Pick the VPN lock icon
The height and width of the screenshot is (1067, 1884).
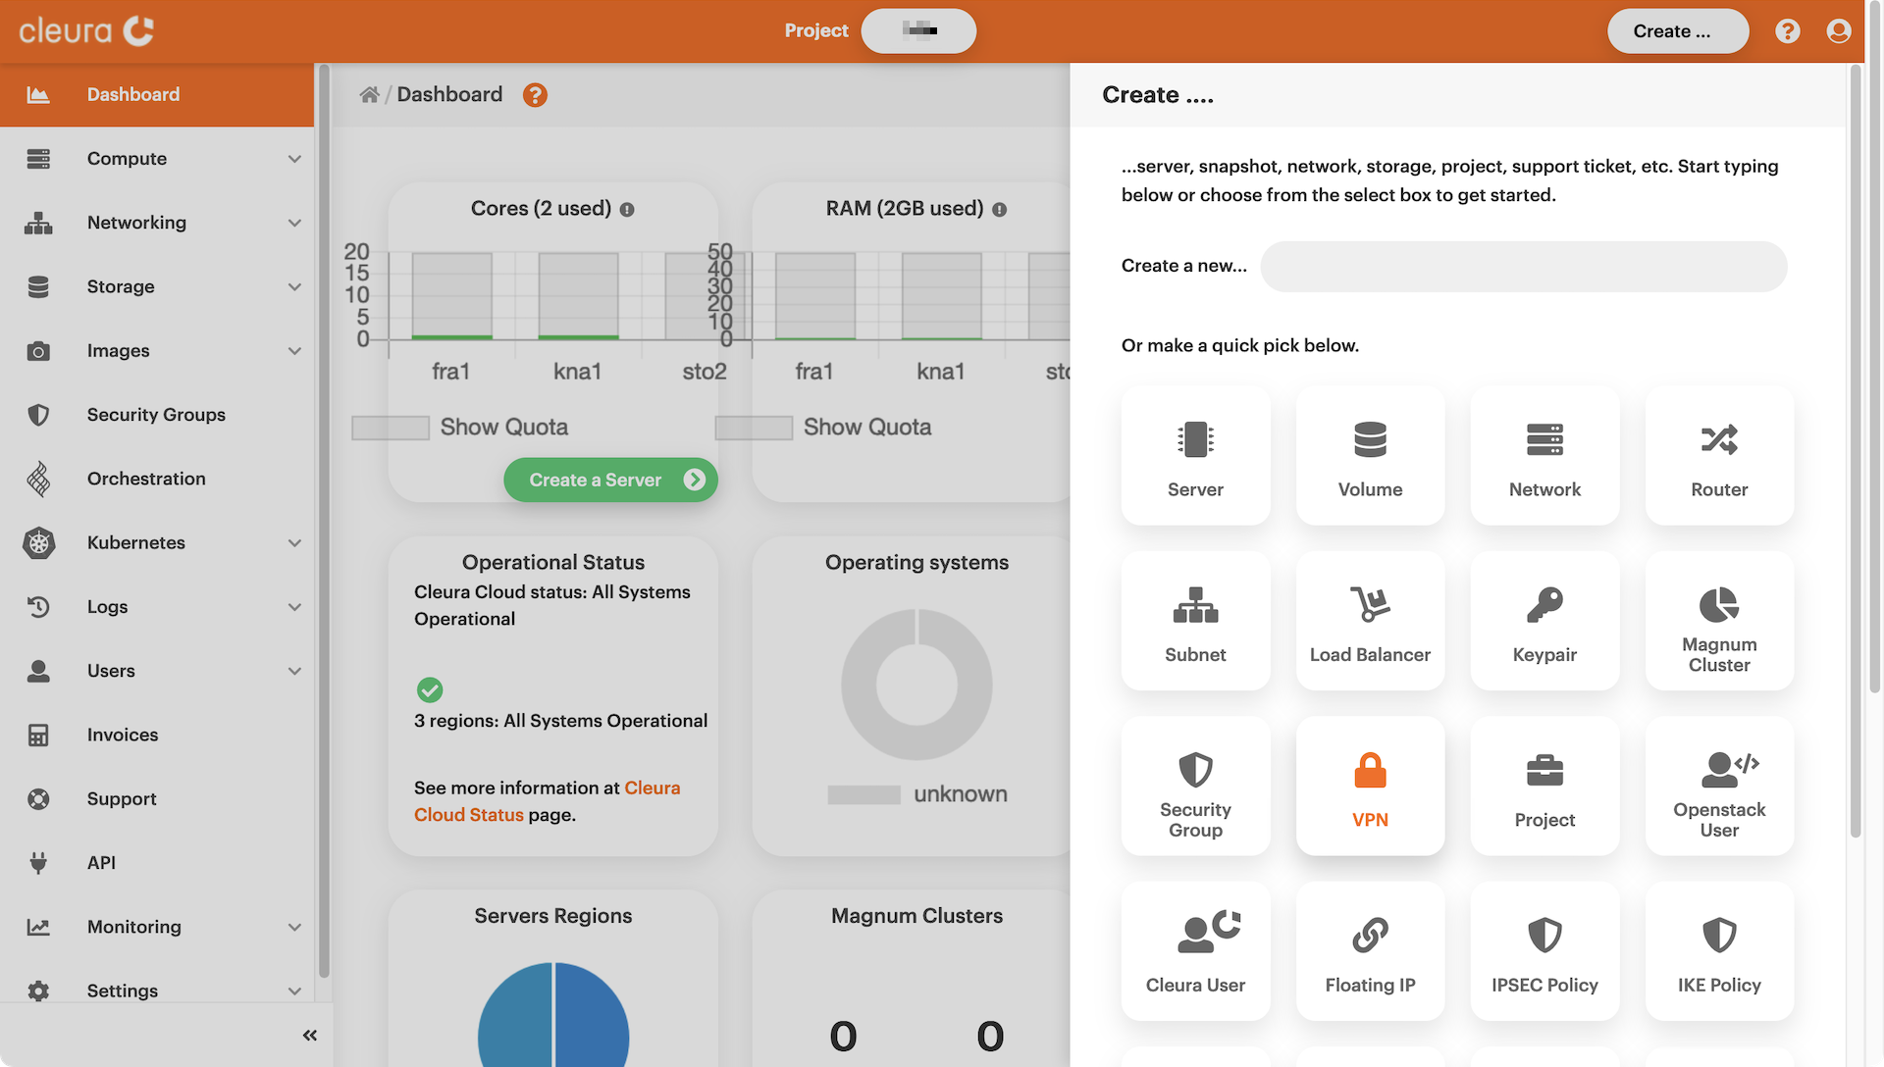coord(1370,771)
